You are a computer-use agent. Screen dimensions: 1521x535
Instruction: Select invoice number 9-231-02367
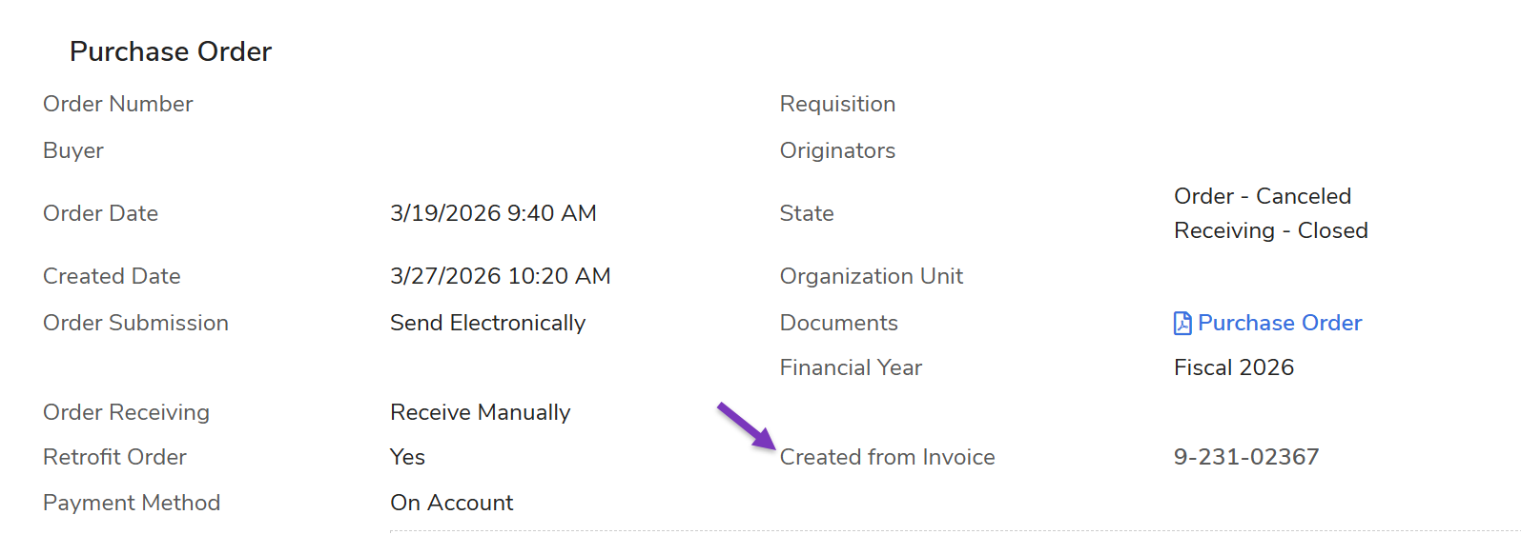pos(1246,457)
